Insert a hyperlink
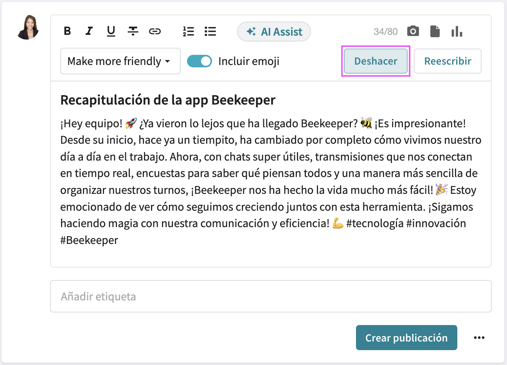Image resolution: width=507 pixels, height=365 pixels. click(x=155, y=31)
